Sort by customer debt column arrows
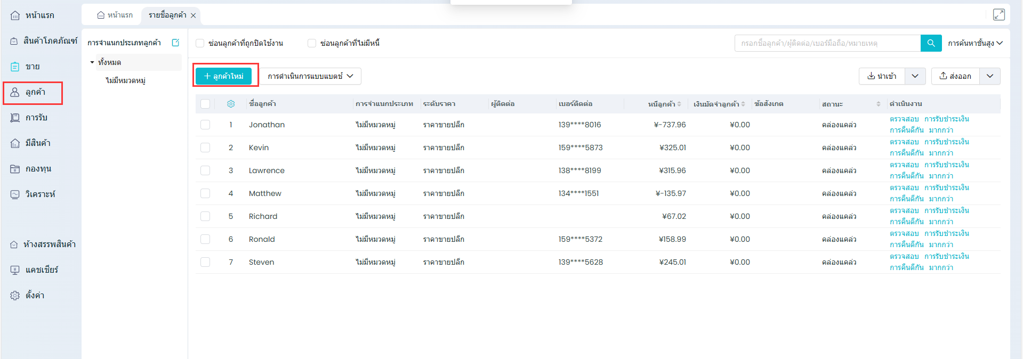Screen dimensions: 1023x359 click(679, 104)
